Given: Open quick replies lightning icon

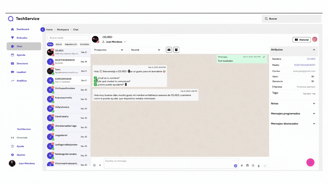Looking at the screenshot, I should [242, 166].
